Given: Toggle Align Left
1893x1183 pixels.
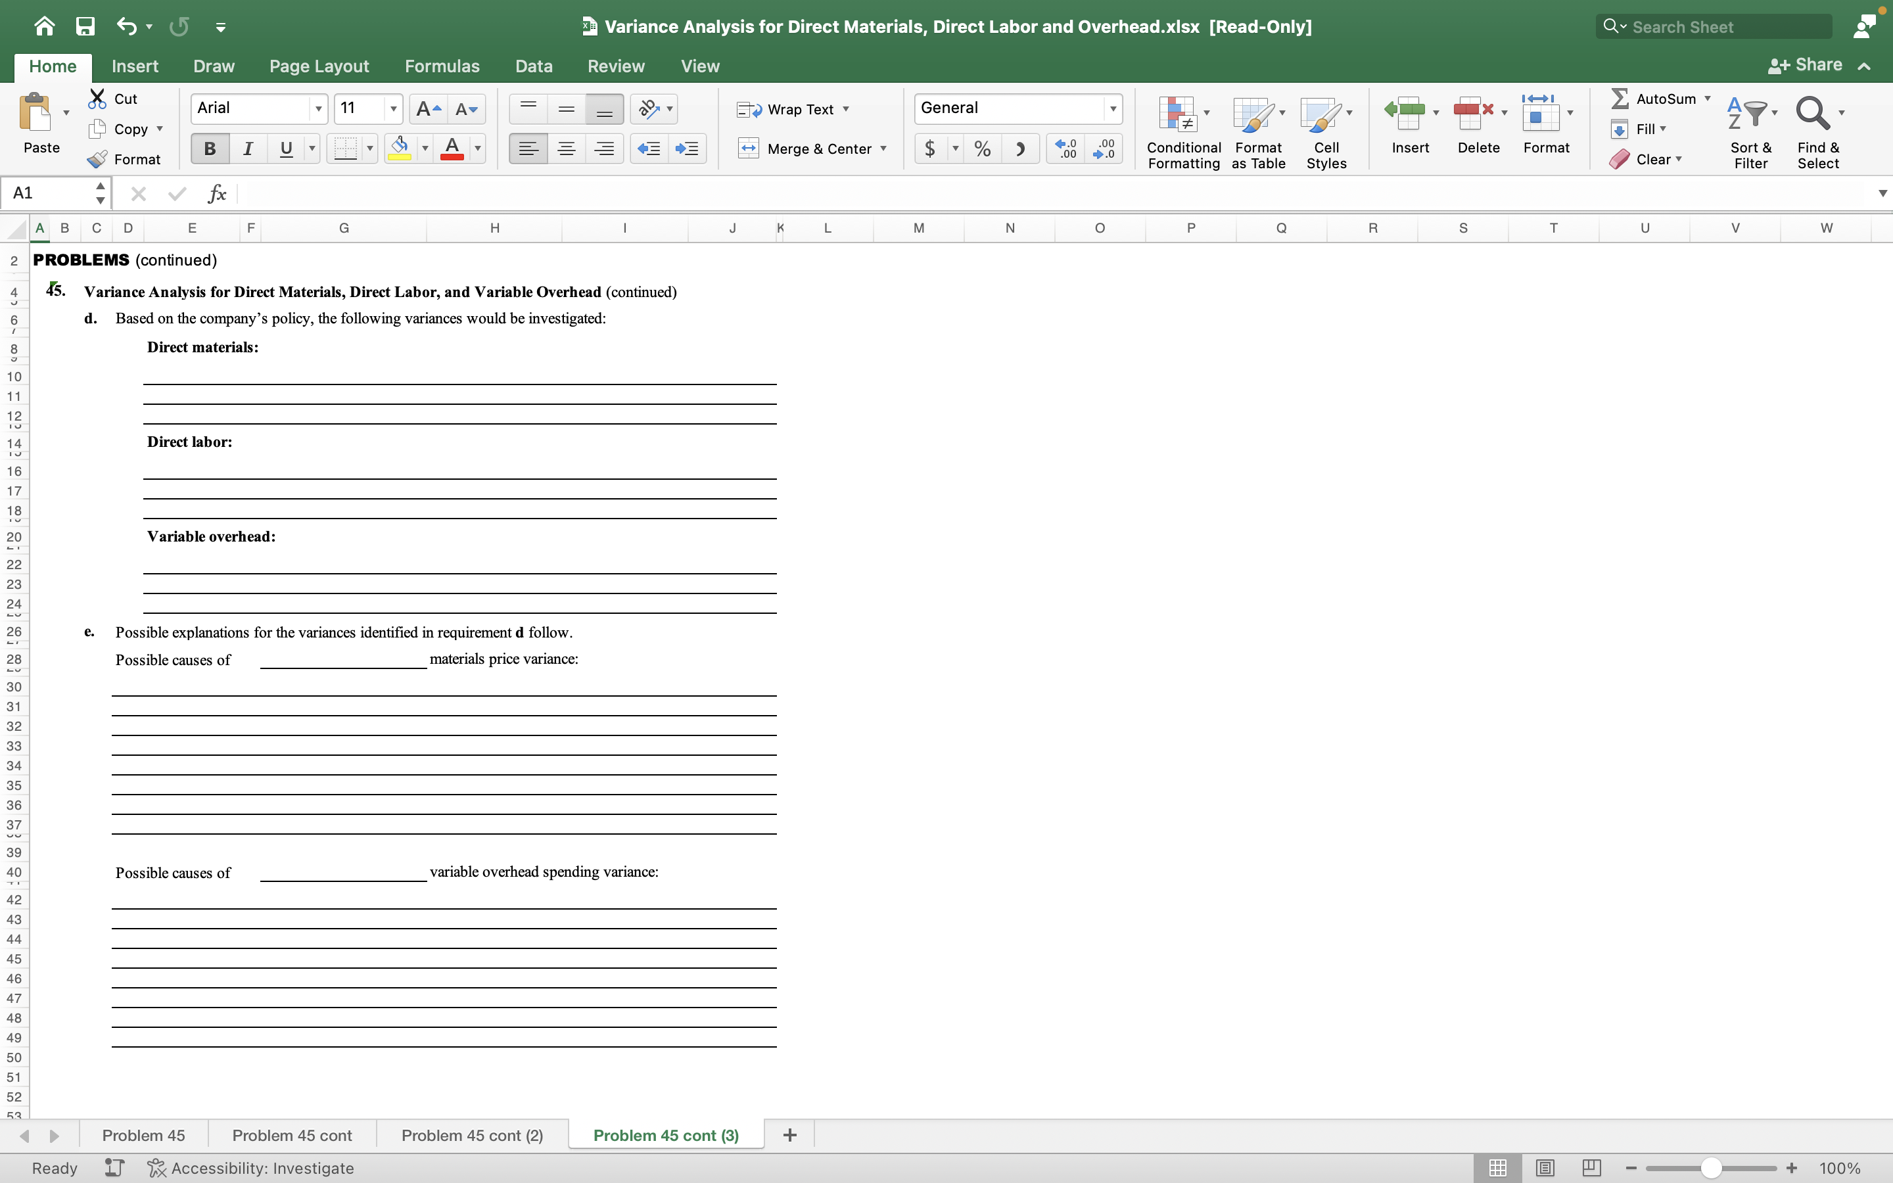Looking at the screenshot, I should pos(528,148).
